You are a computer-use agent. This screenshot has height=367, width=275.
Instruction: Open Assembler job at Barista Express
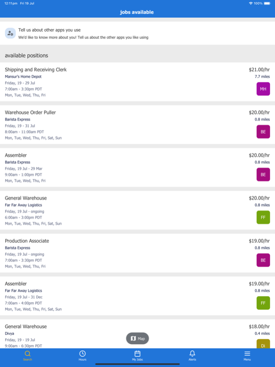pos(16,155)
